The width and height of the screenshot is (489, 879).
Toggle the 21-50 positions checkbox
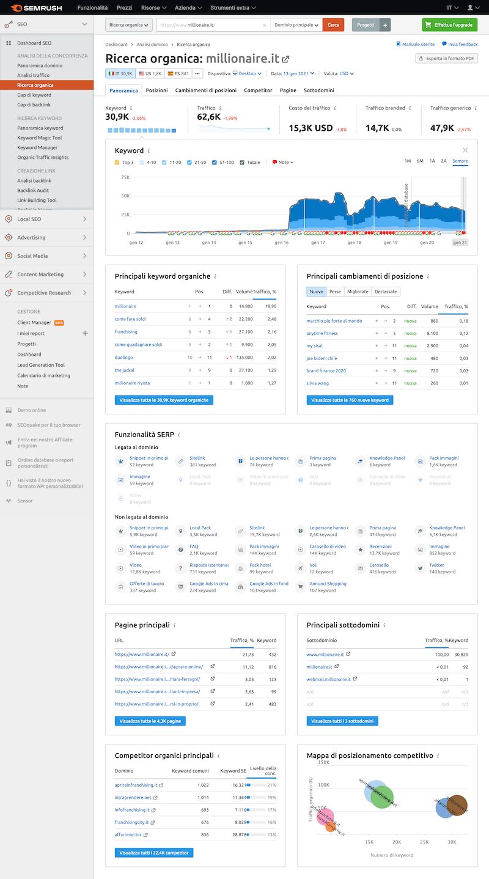pos(190,163)
